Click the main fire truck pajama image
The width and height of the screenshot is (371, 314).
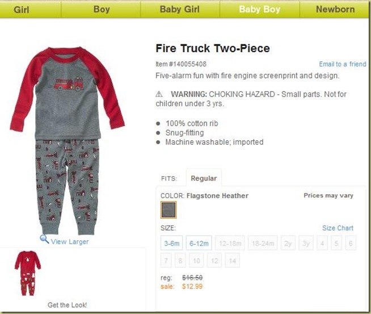68,140
